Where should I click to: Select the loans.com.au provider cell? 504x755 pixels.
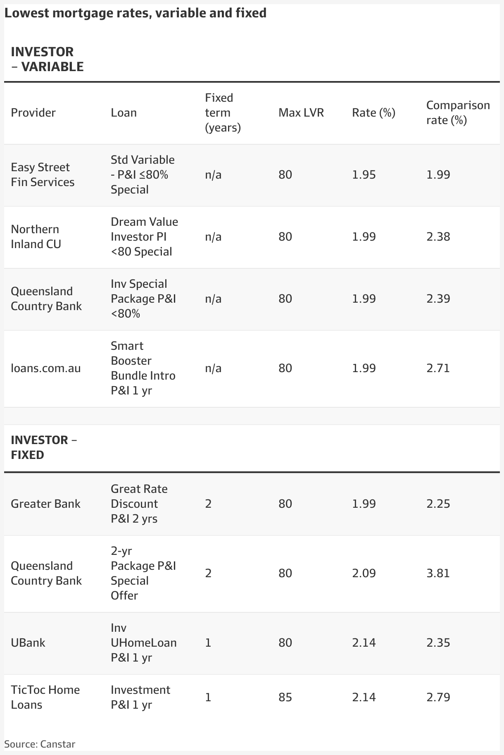pyautogui.click(x=46, y=368)
